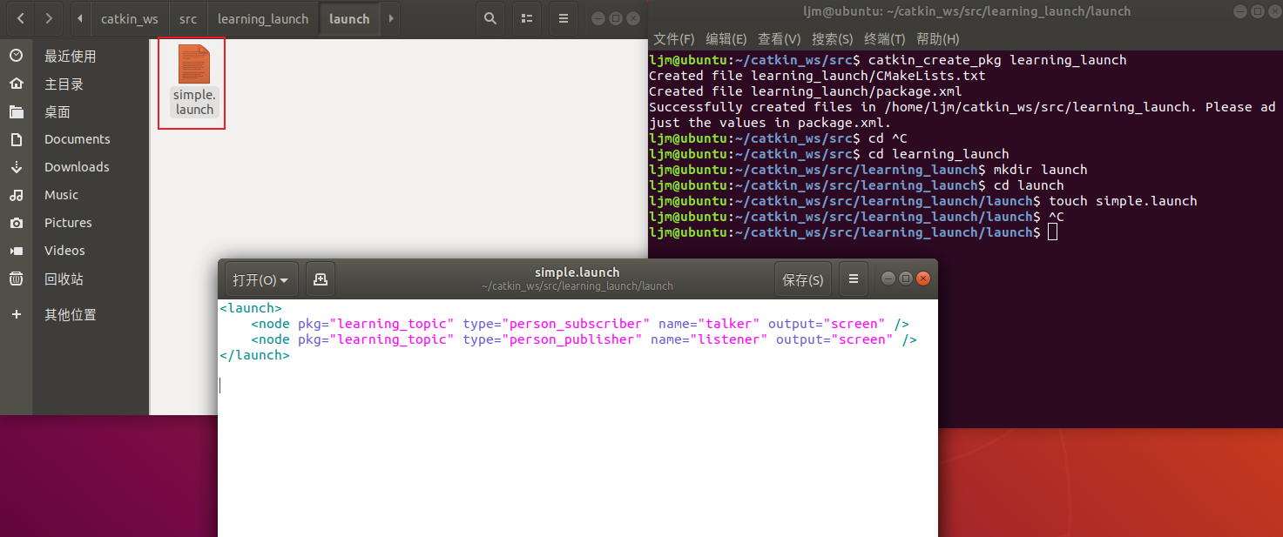Open the search icon in Files

point(490,18)
